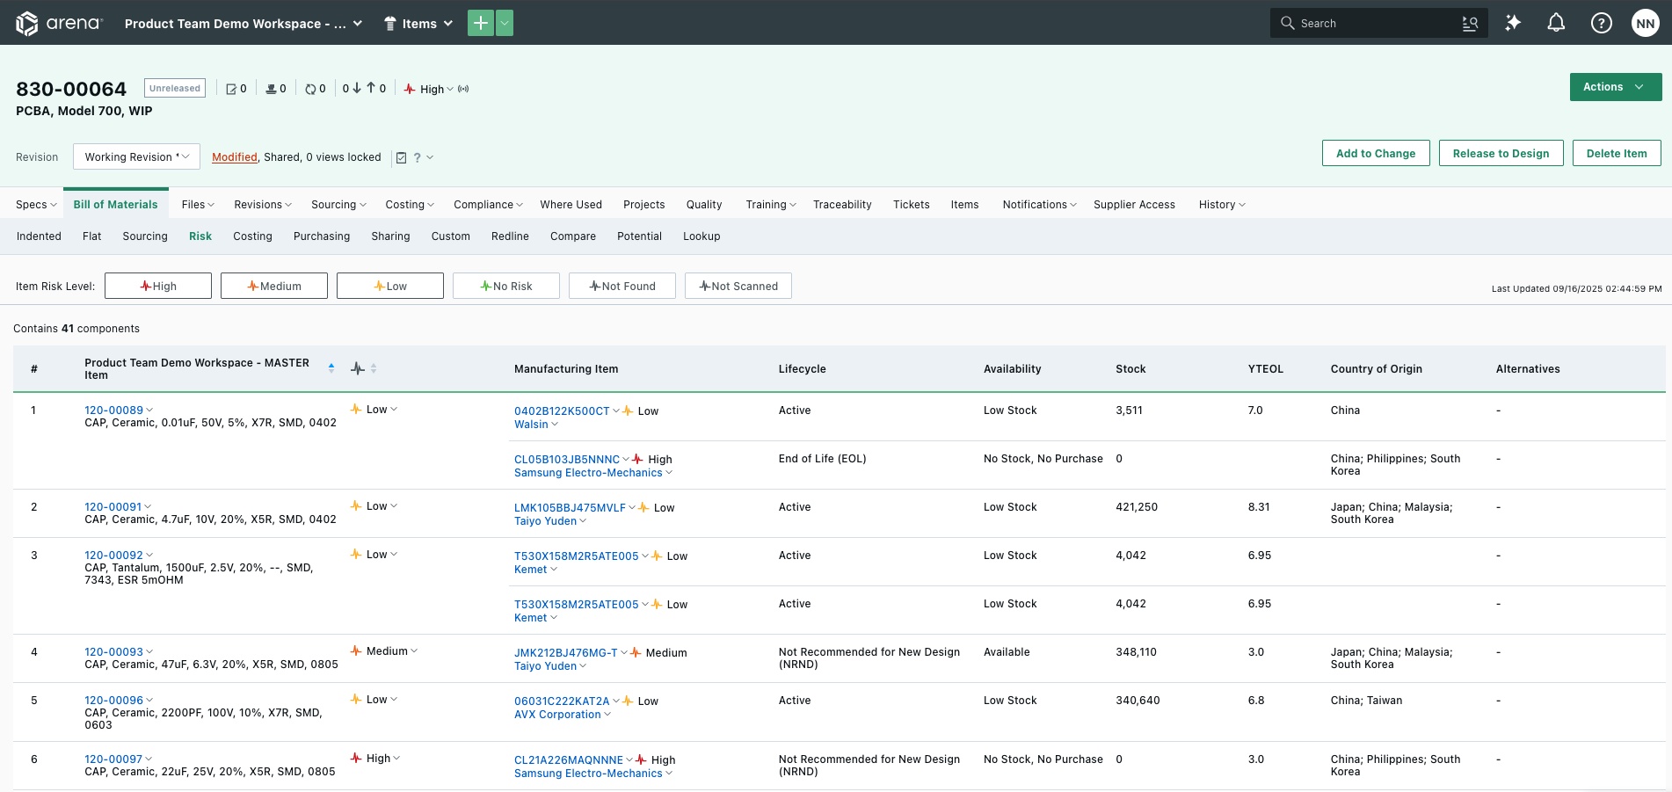Open the NN user avatar menu
This screenshot has width=1672, height=792.
(1646, 23)
